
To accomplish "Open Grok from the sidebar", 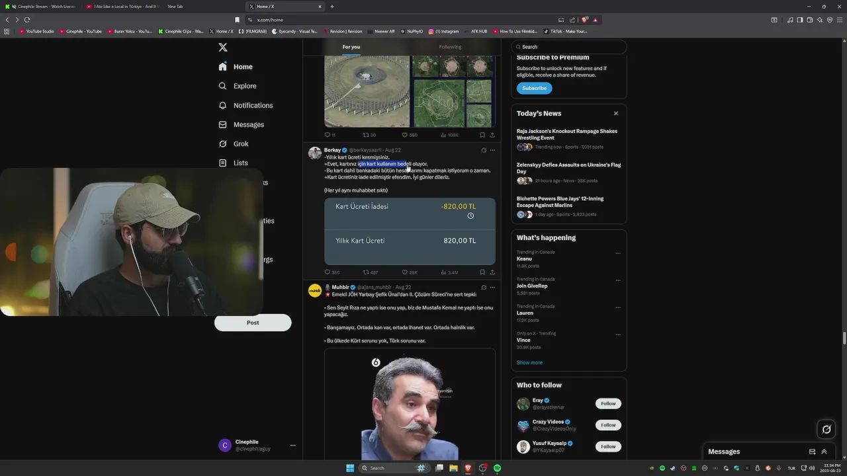I will (234, 143).
